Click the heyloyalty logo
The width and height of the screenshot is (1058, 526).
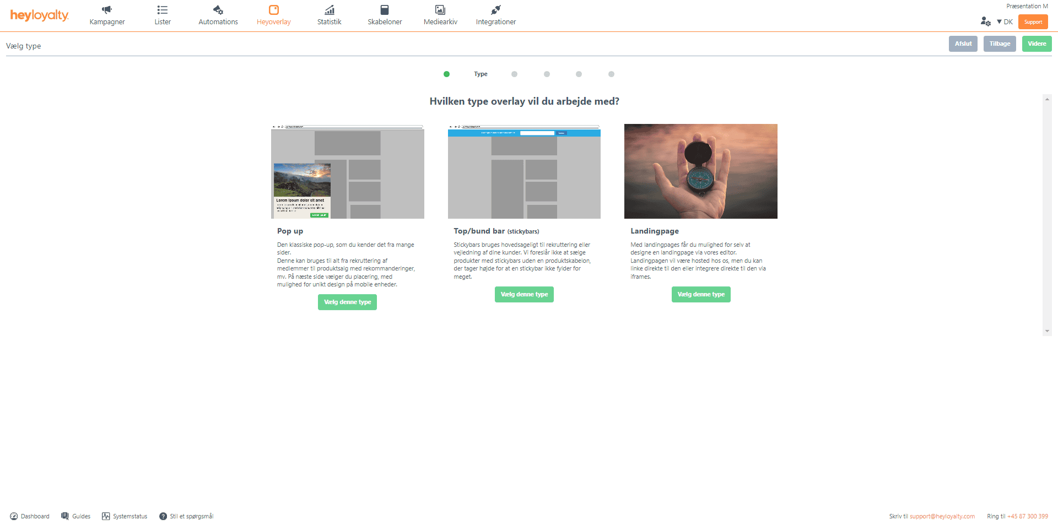tap(40, 15)
